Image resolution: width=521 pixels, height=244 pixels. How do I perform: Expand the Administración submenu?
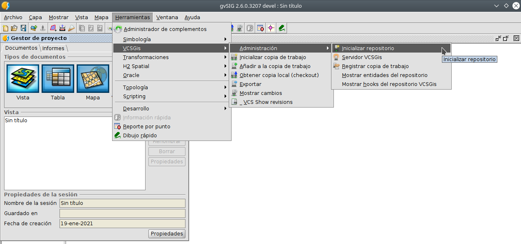[281, 48]
